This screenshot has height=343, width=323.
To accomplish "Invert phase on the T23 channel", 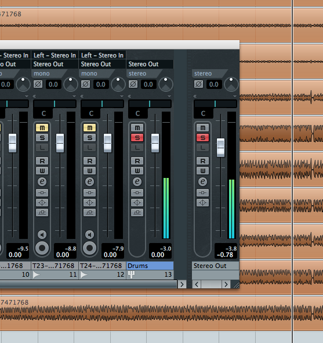I will coord(38,84).
